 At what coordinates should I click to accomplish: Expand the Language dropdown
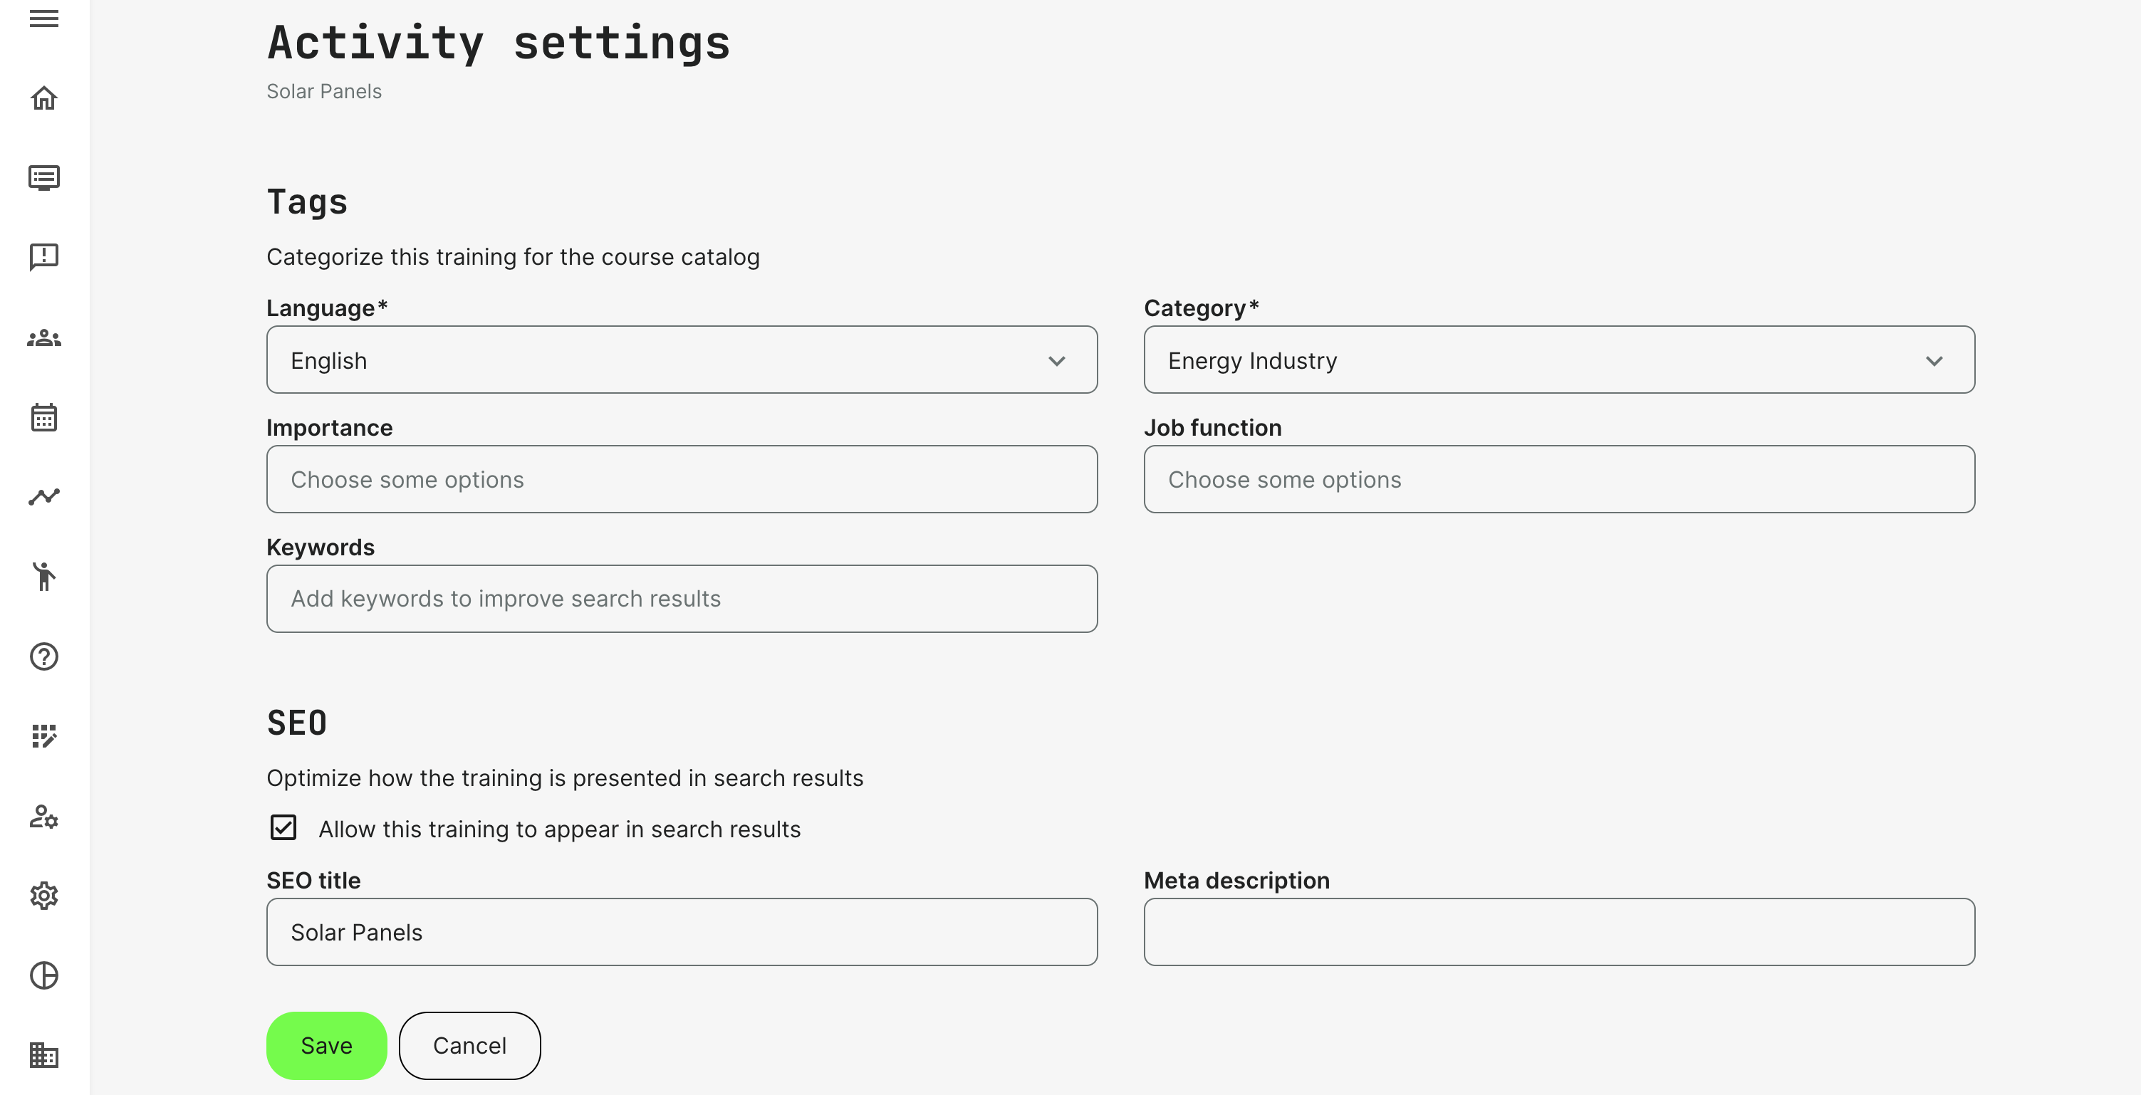coord(682,360)
